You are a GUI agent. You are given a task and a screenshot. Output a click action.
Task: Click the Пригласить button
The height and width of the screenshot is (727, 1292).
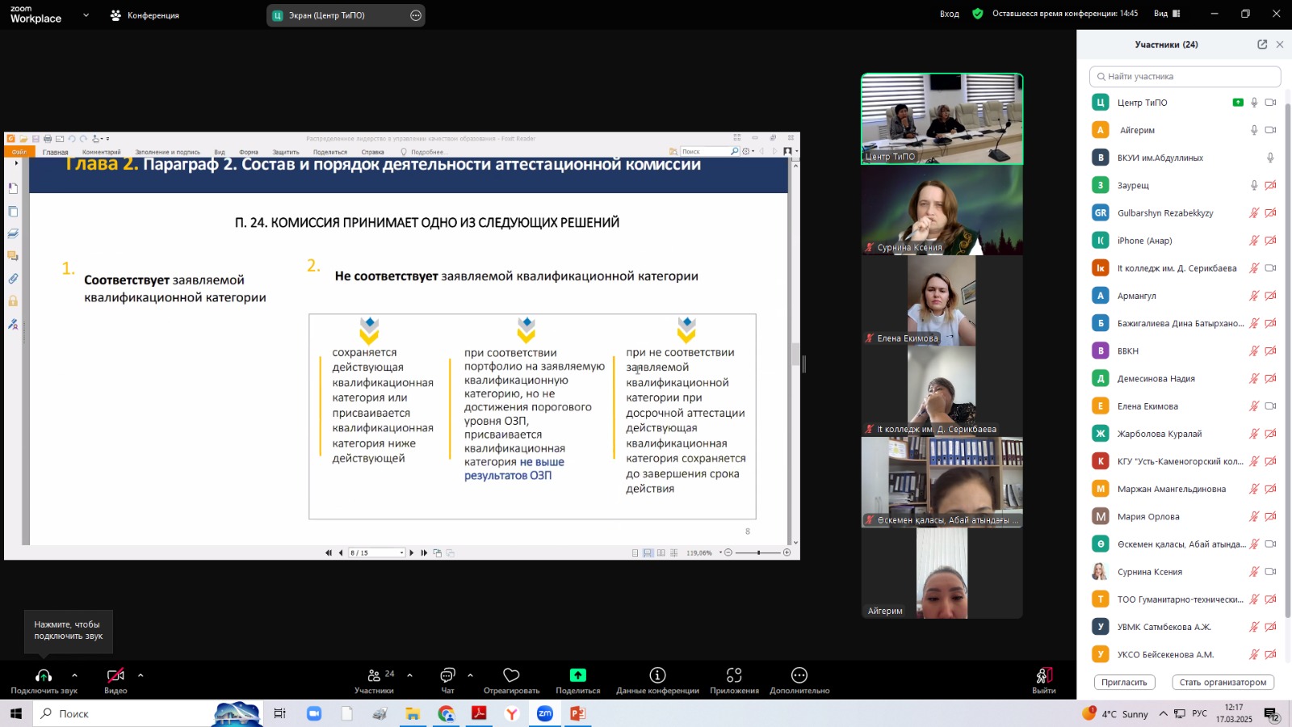[1124, 683]
